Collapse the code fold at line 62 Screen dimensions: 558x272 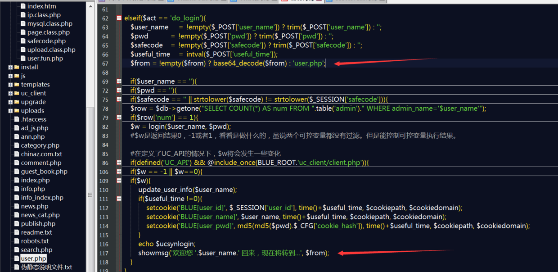click(x=119, y=18)
